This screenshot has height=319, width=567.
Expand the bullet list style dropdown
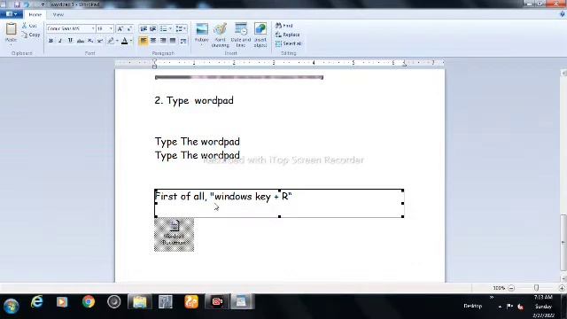(x=171, y=28)
